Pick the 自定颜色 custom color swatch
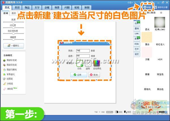170x121 pixels. [x=97, y=63]
